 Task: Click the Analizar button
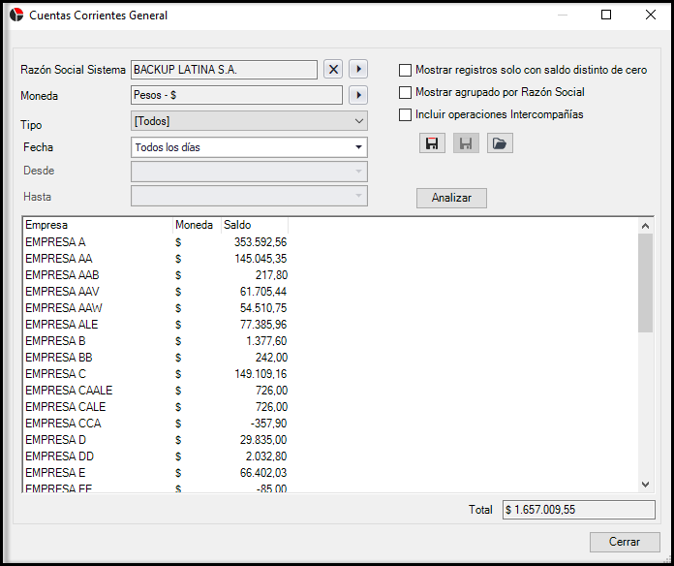(451, 198)
